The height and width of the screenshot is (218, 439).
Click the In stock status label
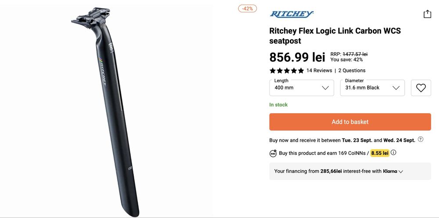click(278, 105)
